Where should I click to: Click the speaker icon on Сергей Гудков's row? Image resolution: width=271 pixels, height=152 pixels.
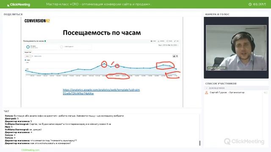tap(265, 93)
